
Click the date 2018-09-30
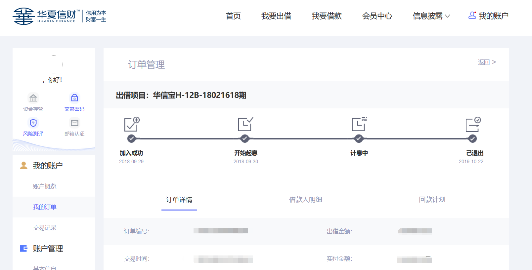click(x=246, y=162)
